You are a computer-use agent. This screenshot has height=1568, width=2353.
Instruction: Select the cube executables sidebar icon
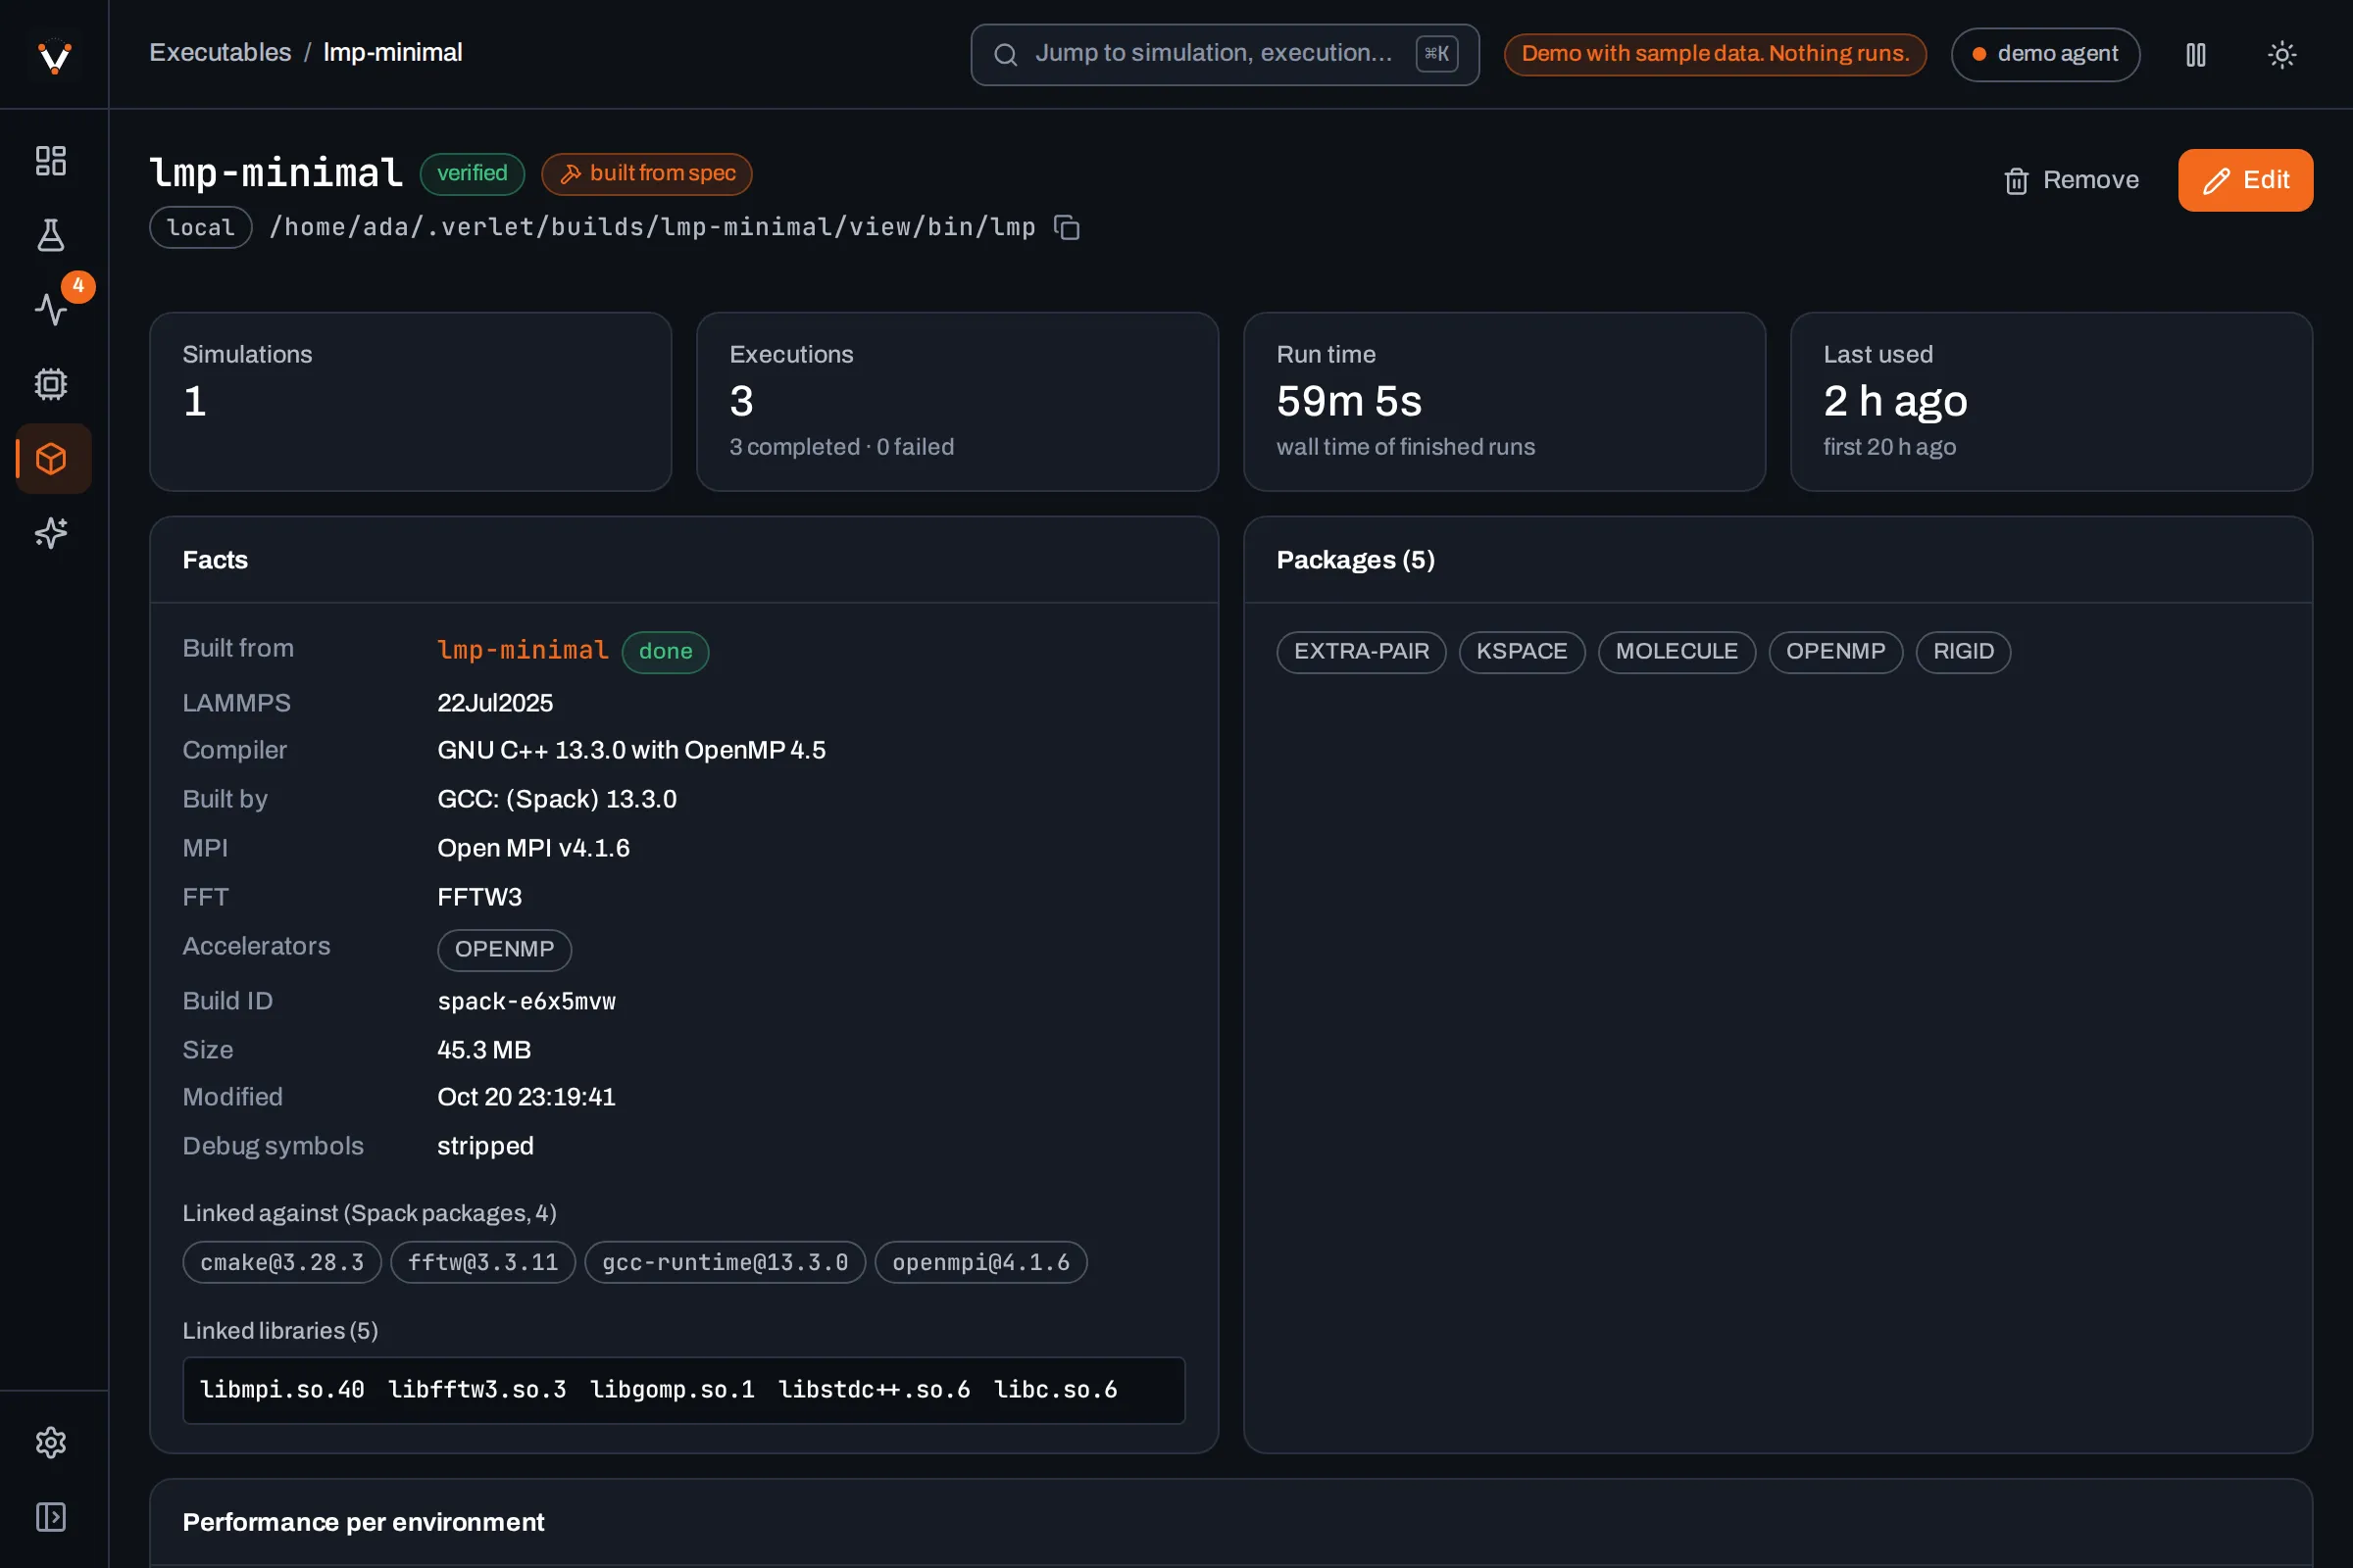click(51, 459)
